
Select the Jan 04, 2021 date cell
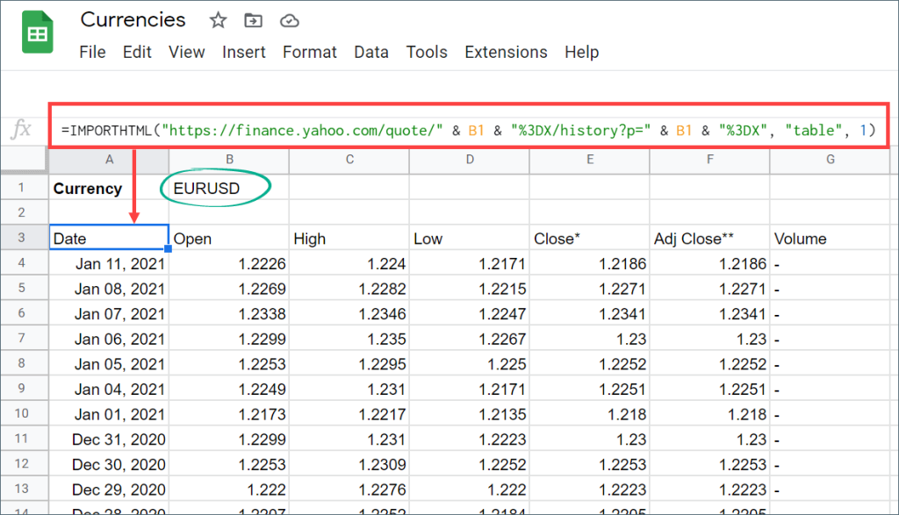click(109, 389)
